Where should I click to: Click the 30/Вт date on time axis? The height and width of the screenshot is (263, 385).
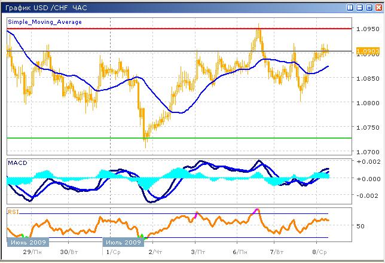(68, 253)
